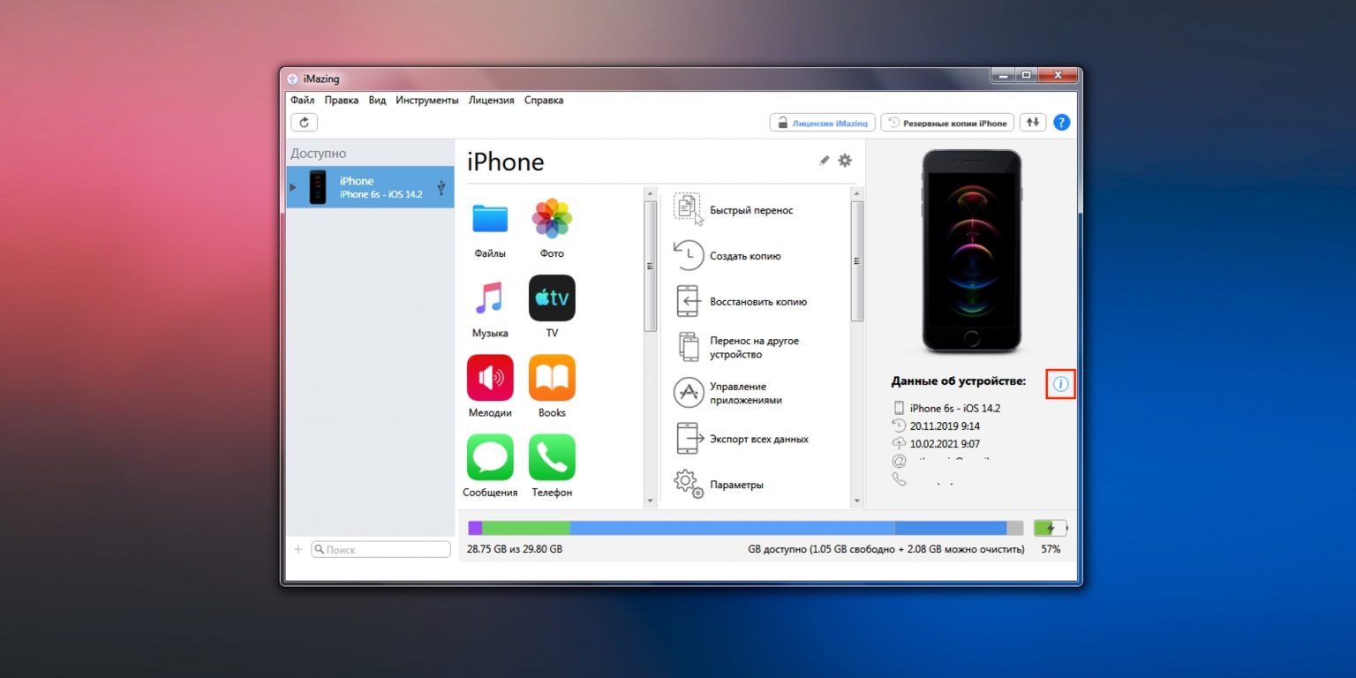Viewport: 1356px width, 678px height.
Task: Click the actions list scroll-up arrow
Action: click(x=856, y=192)
